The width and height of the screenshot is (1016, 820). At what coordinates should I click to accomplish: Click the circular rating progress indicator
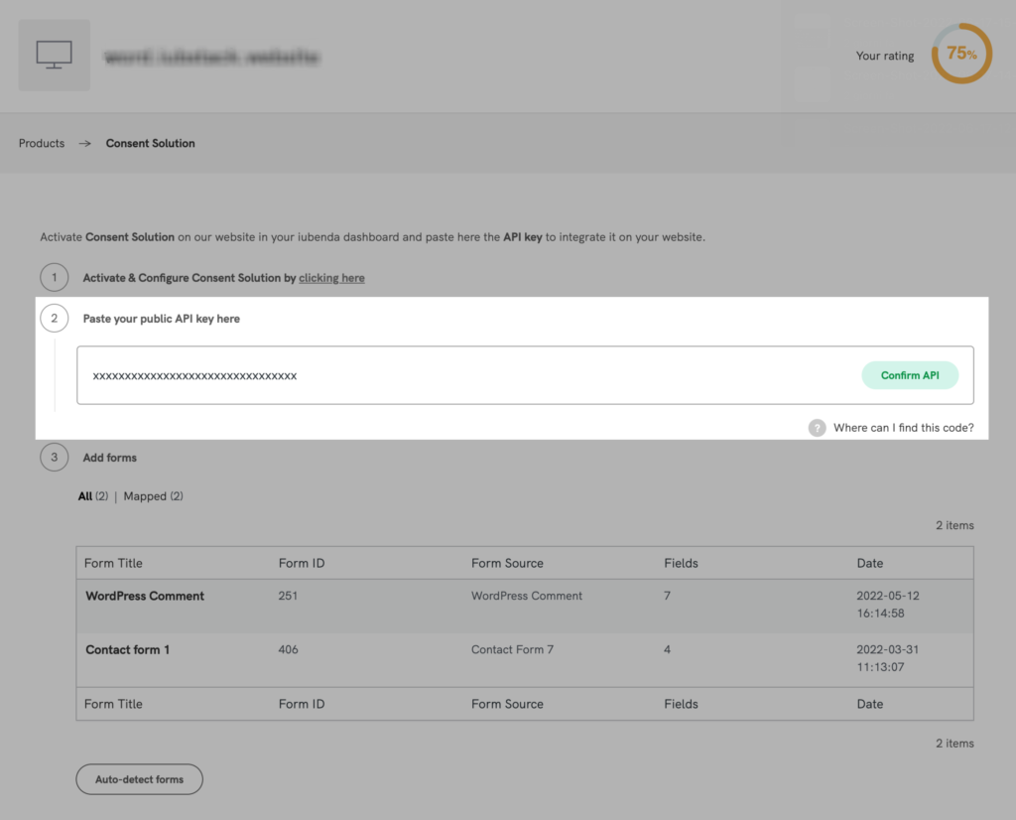pyautogui.click(x=960, y=54)
